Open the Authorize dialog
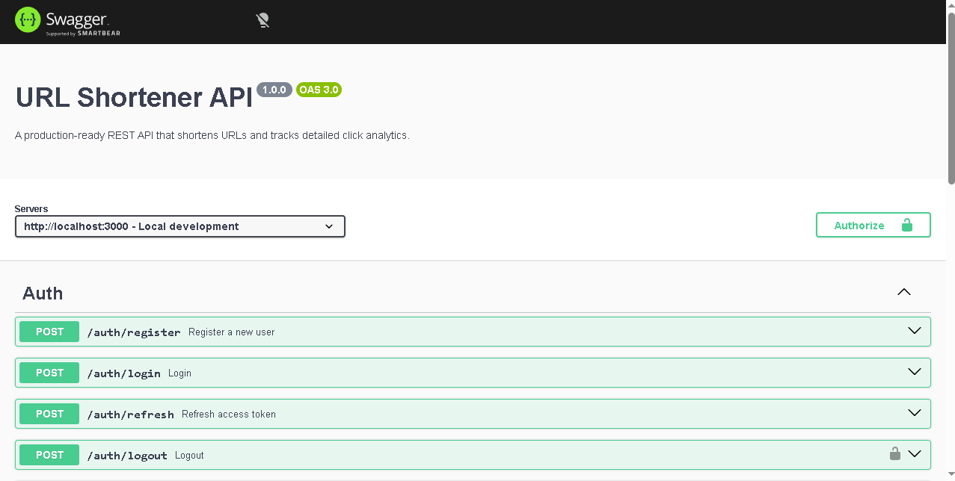 (873, 225)
